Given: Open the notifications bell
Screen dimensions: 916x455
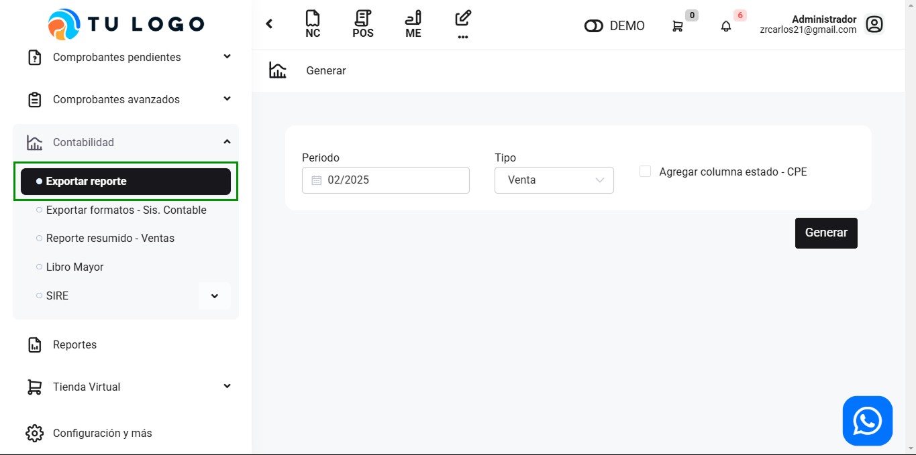Looking at the screenshot, I should [x=726, y=26].
